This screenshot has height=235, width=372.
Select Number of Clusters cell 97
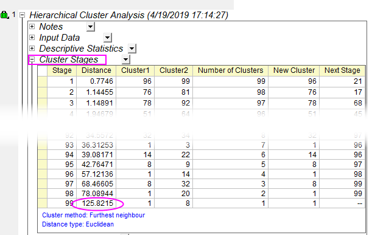pyautogui.click(x=231, y=103)
